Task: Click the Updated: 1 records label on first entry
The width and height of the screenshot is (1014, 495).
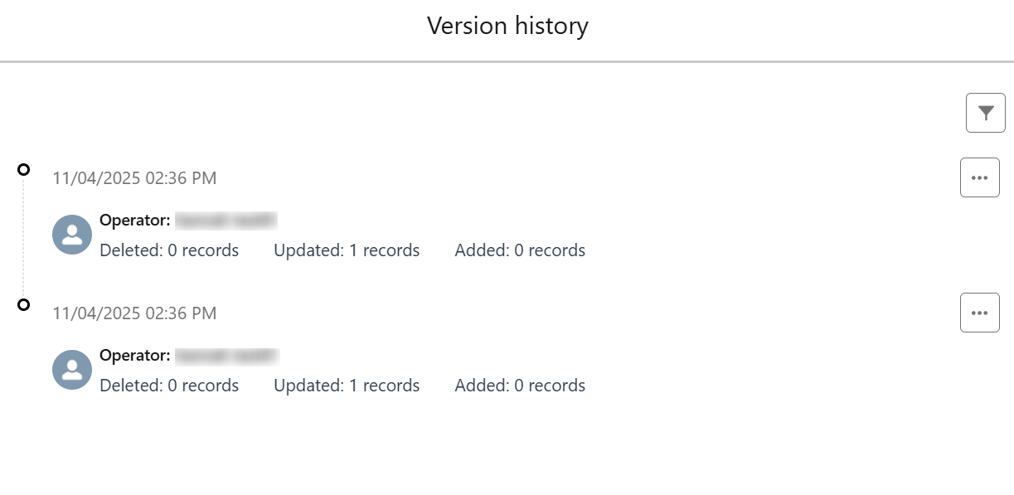Action: [347, 250]
